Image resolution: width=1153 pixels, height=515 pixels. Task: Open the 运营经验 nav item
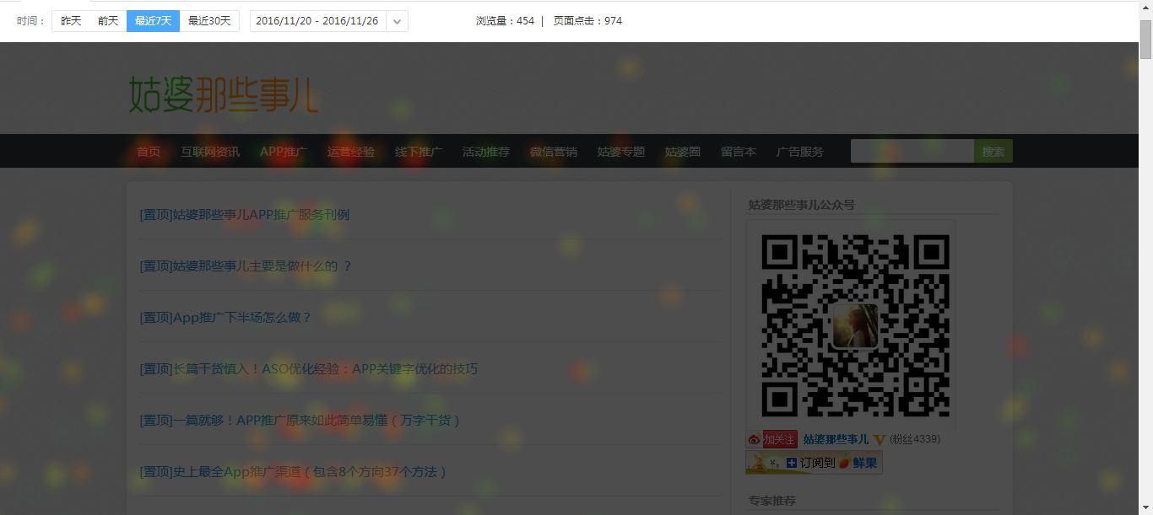[x=351, y=152]
